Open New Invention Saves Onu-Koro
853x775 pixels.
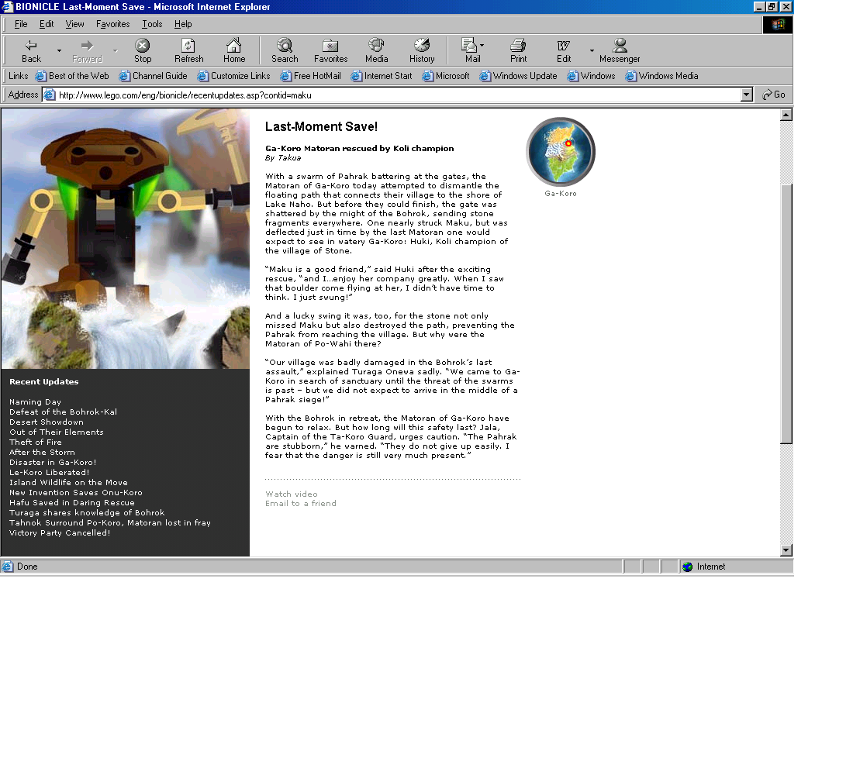pyautogui.click(x=76, y=493)
